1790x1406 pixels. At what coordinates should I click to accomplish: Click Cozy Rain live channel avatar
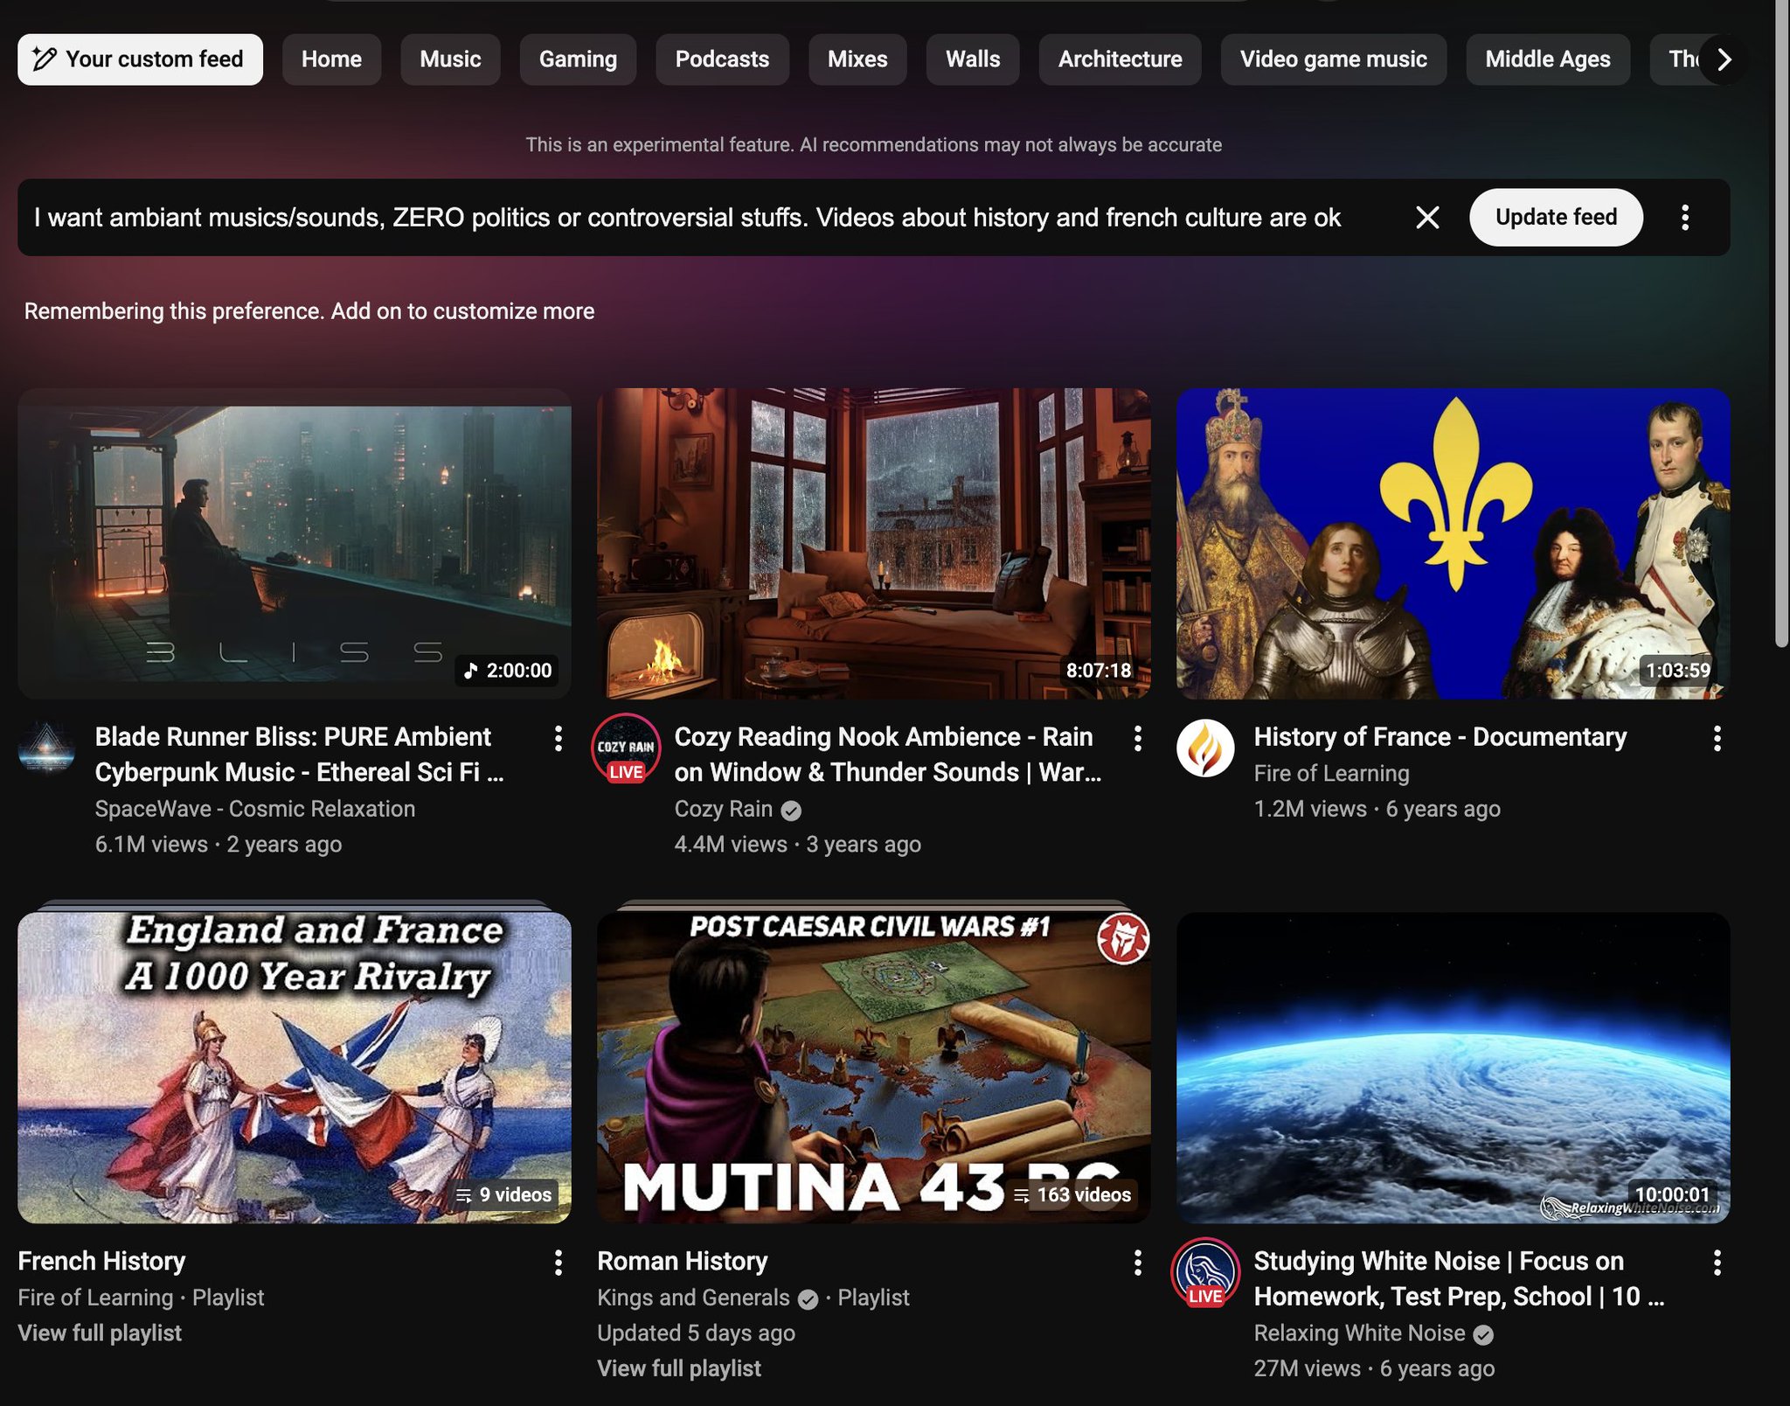tap(626, 748)
